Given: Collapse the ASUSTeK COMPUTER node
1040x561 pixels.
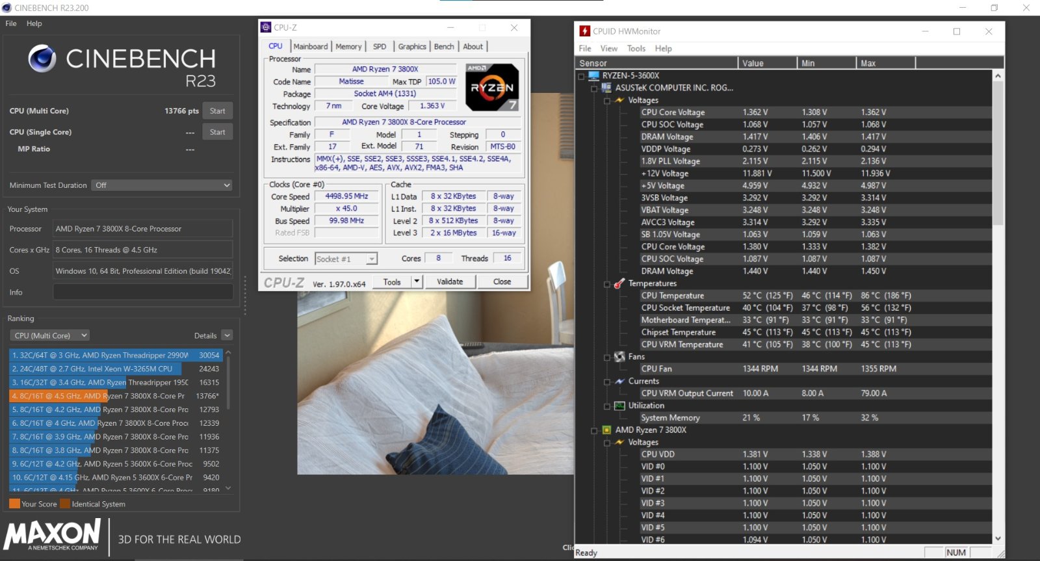Looking at the screenshot, I should coord(594,88).
